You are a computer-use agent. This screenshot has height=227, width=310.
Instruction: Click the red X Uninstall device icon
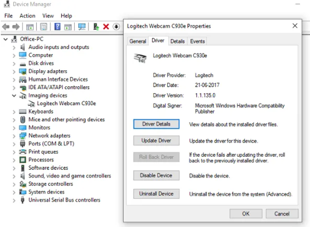tap(106, 27)
